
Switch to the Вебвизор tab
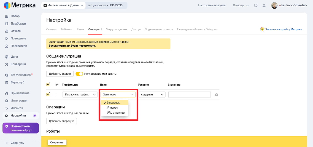[x=67, y=30]
